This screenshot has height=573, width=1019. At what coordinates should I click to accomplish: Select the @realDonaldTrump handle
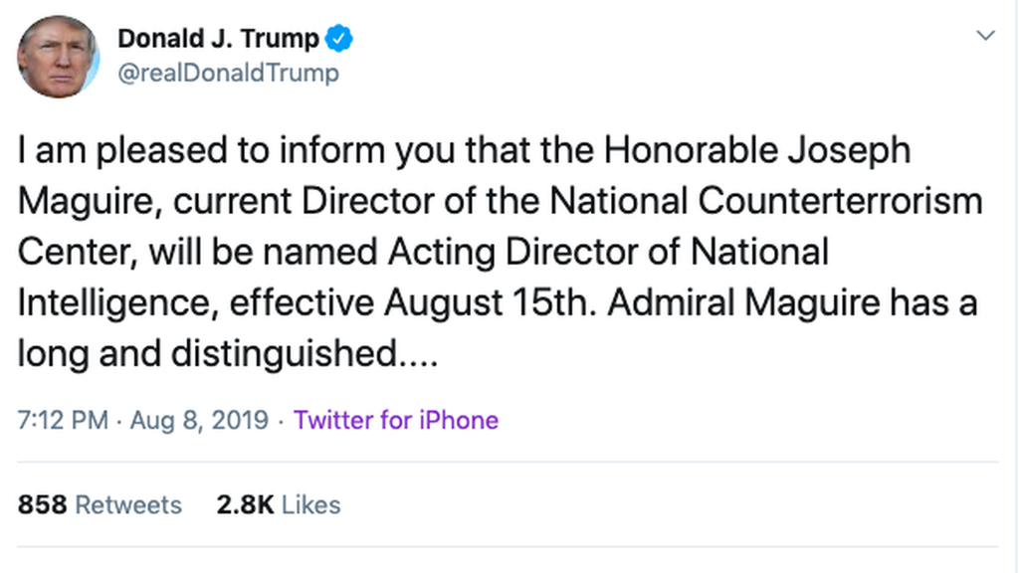[x=229, y=73]
